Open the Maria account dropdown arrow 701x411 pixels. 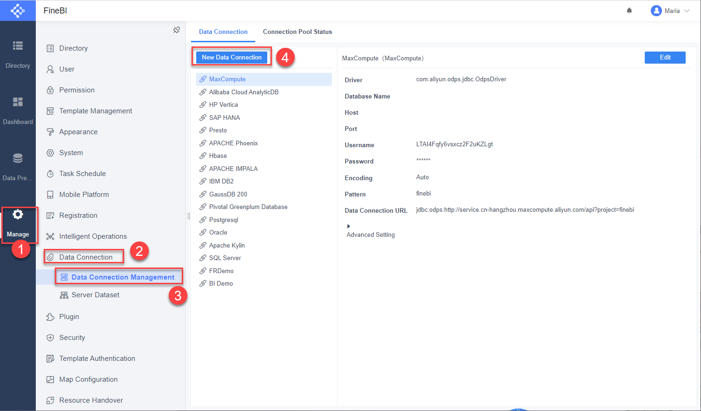[x=687, y=11]
